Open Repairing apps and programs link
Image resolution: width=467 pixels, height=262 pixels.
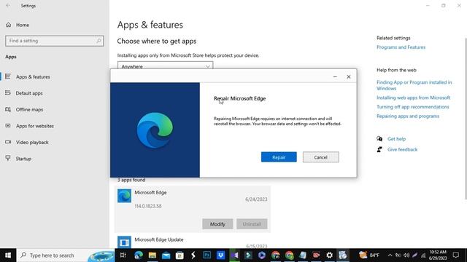(x=408, y=116)
